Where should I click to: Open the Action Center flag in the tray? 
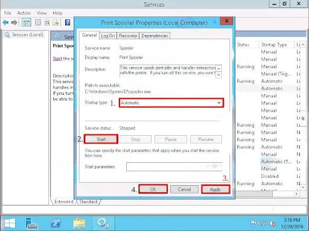[x=253, y=223]
